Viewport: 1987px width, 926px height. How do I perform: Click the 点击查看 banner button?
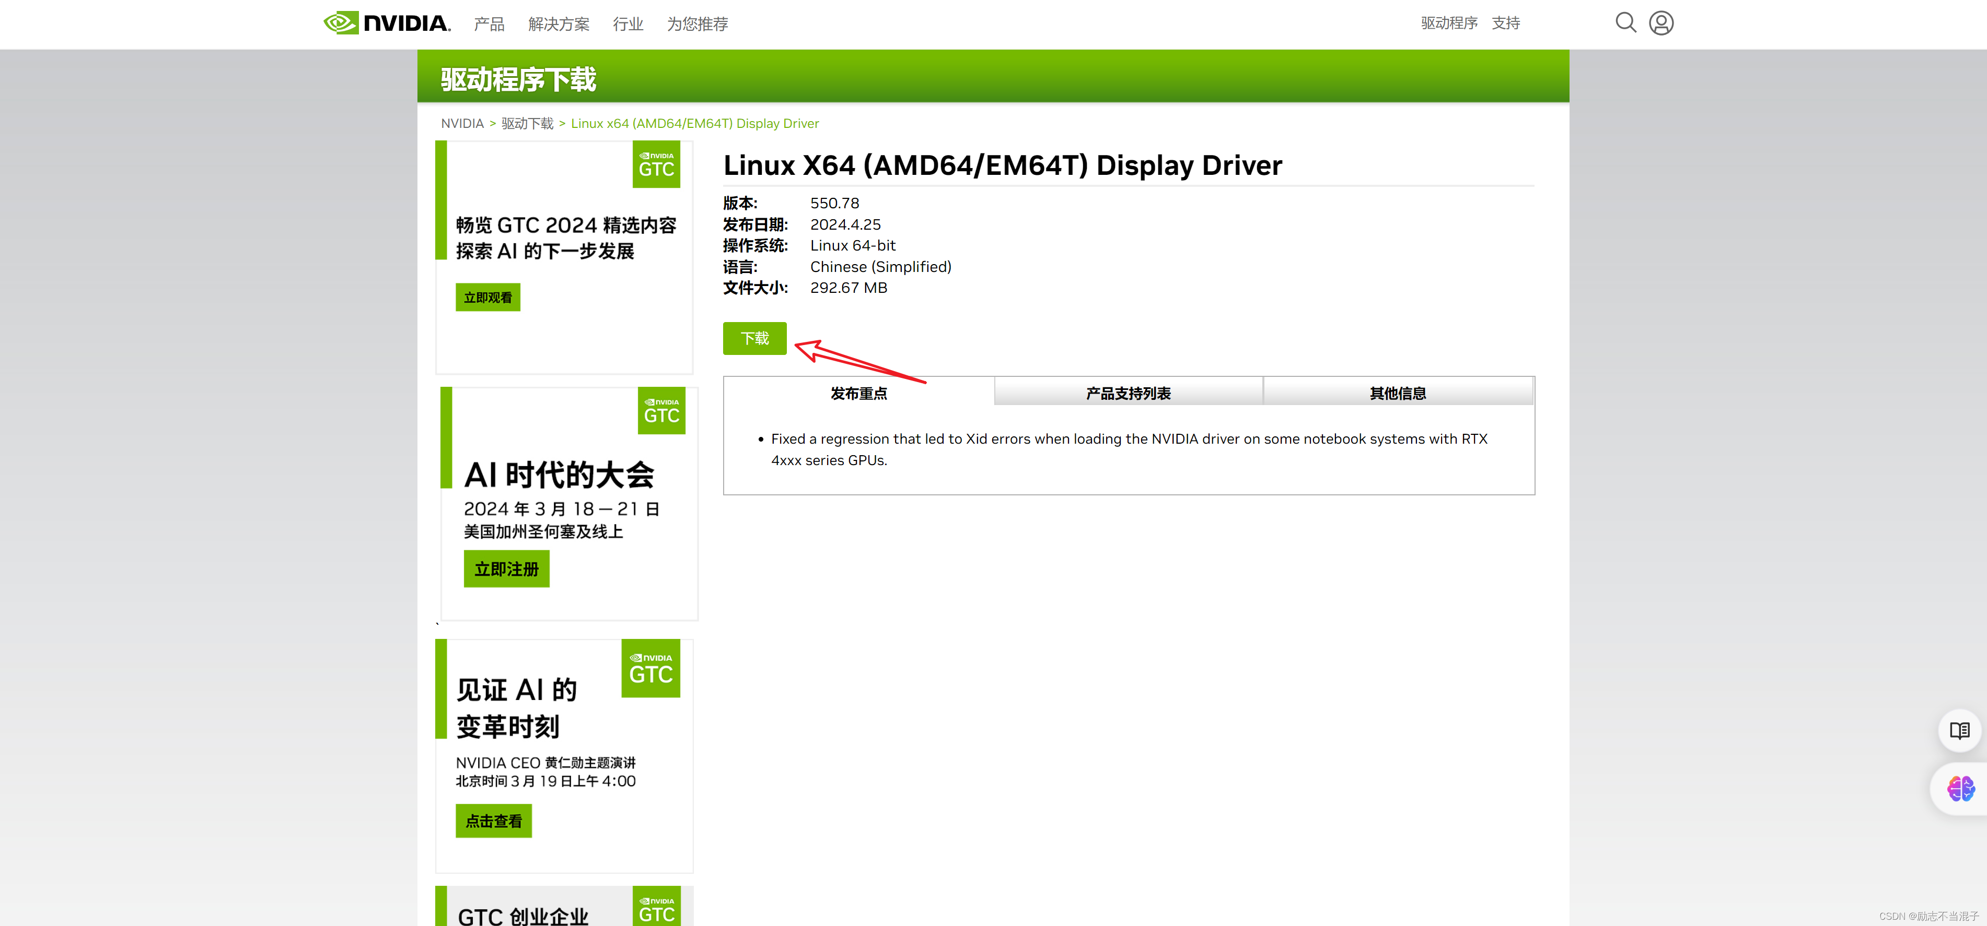click(493, 821)
